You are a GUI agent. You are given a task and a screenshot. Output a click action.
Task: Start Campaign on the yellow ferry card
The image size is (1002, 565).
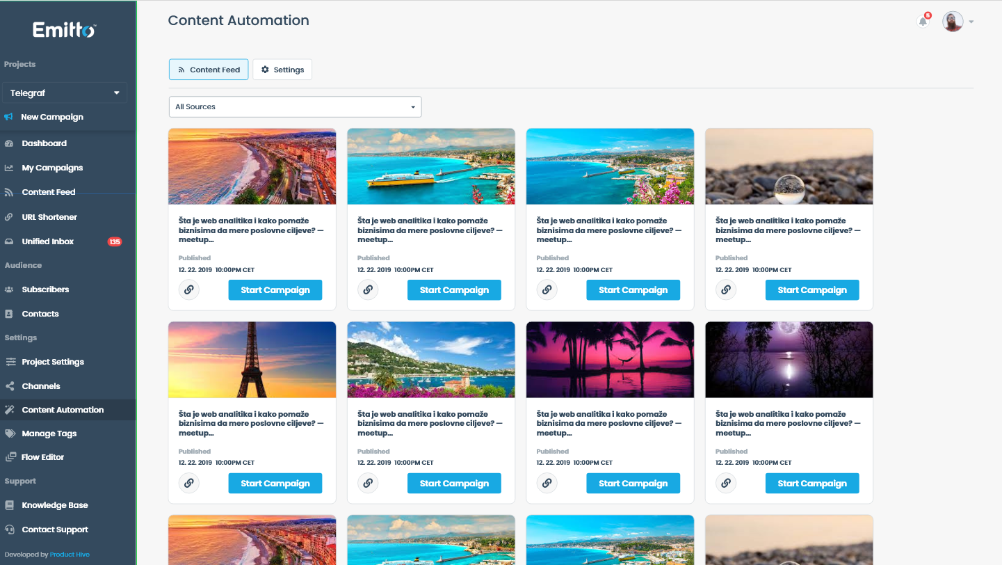click(454, 290)
